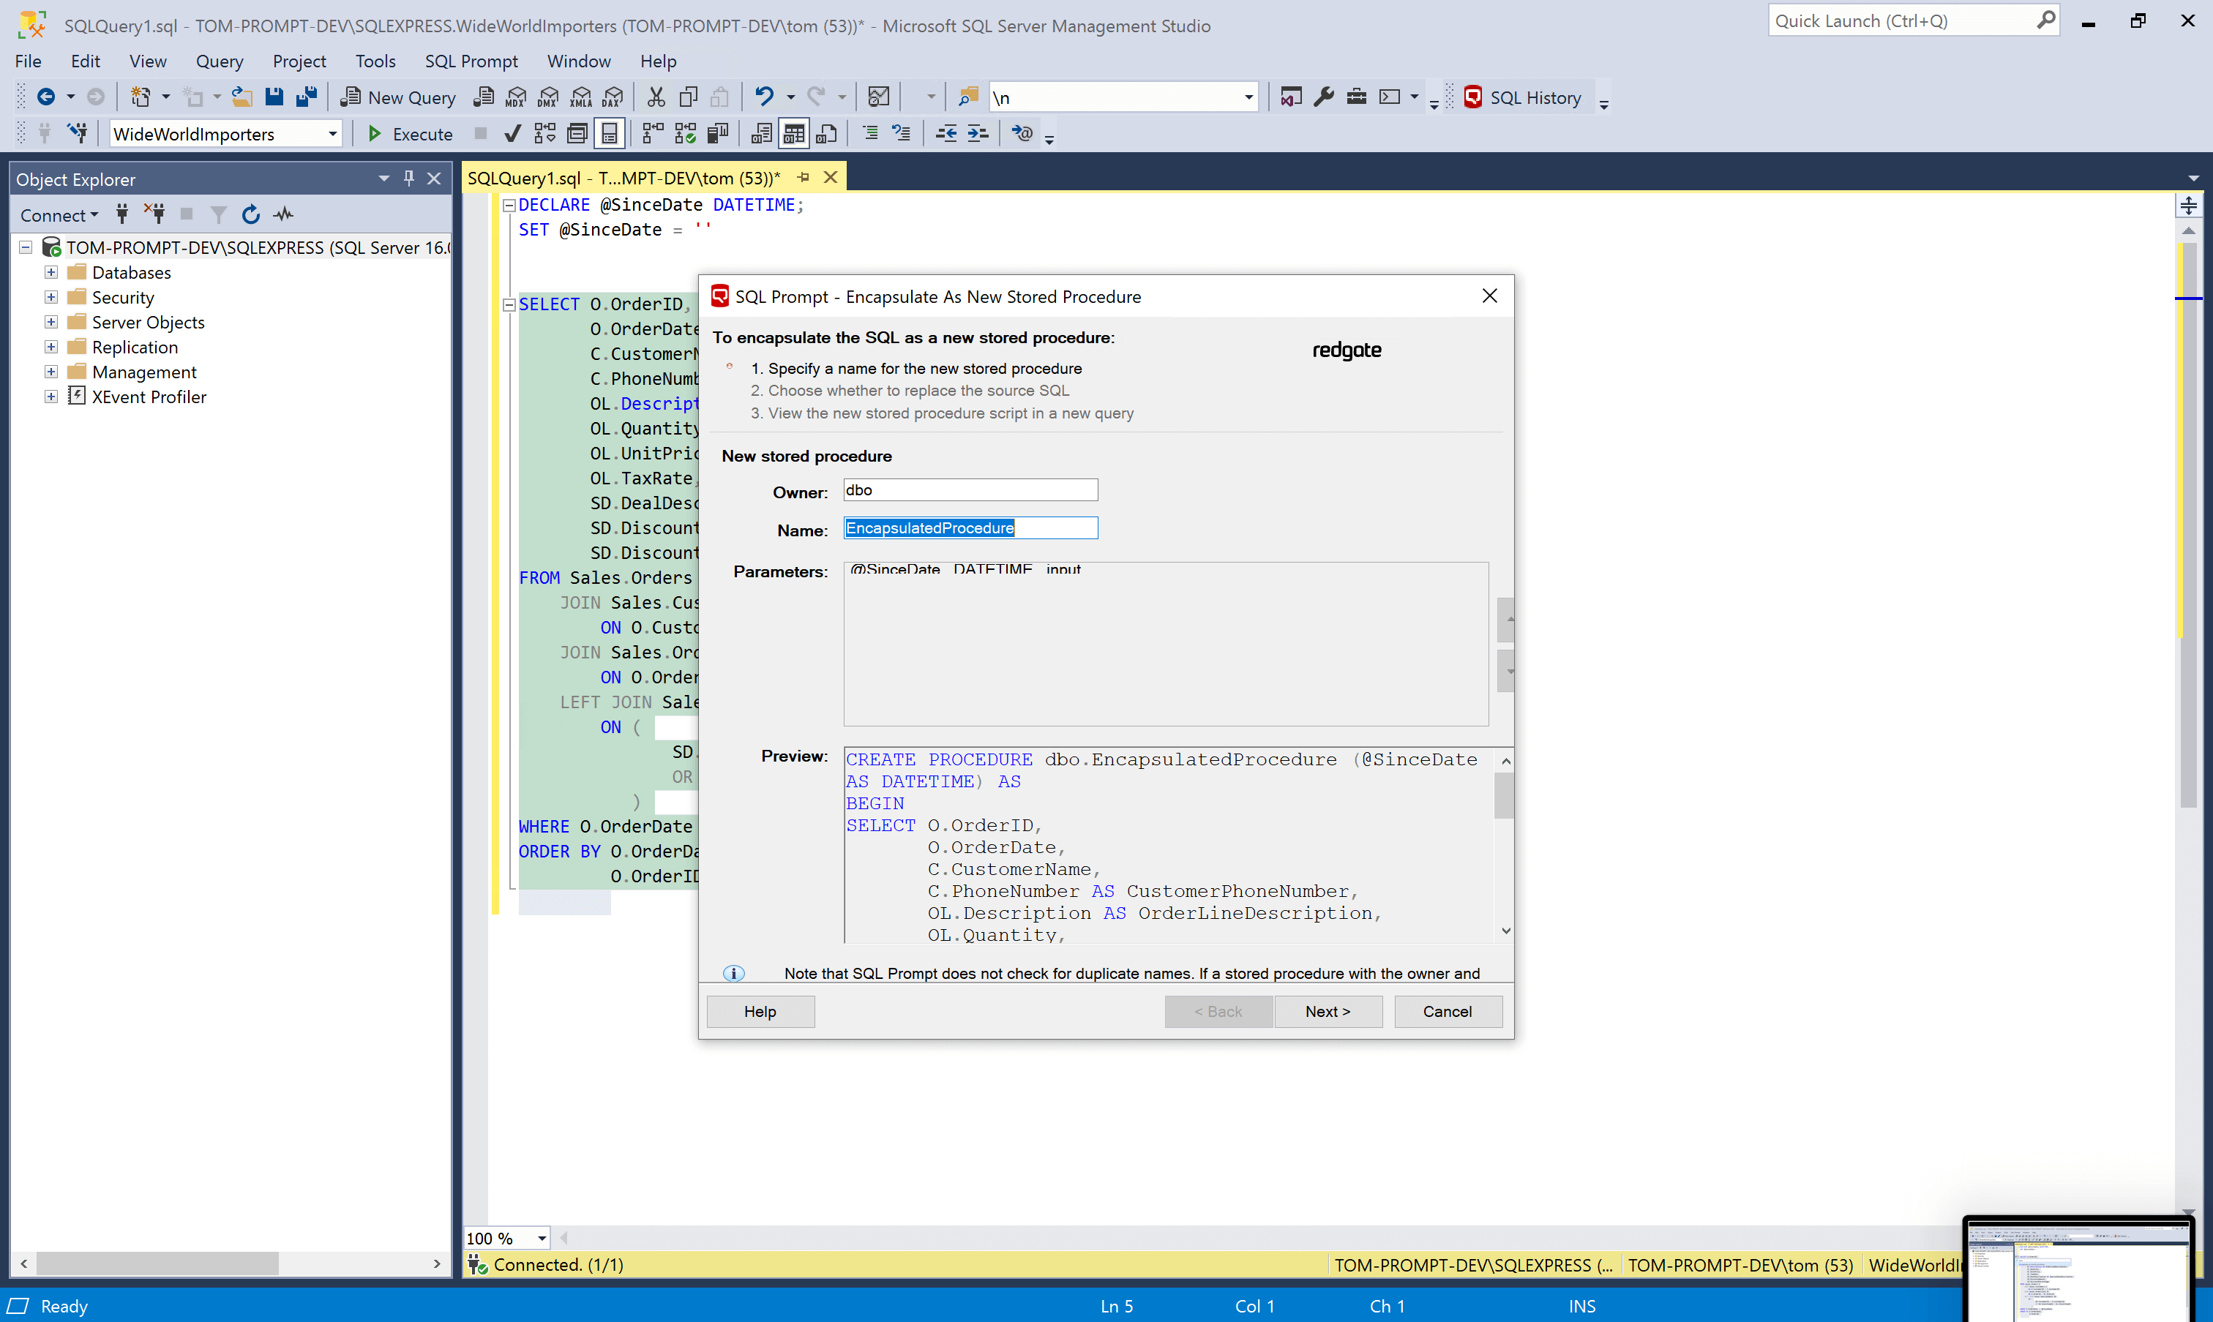The height and width of the screenshot is (1322, 2213).
Task: Toggle Results to Grid mode
Action: click(793, 134)
